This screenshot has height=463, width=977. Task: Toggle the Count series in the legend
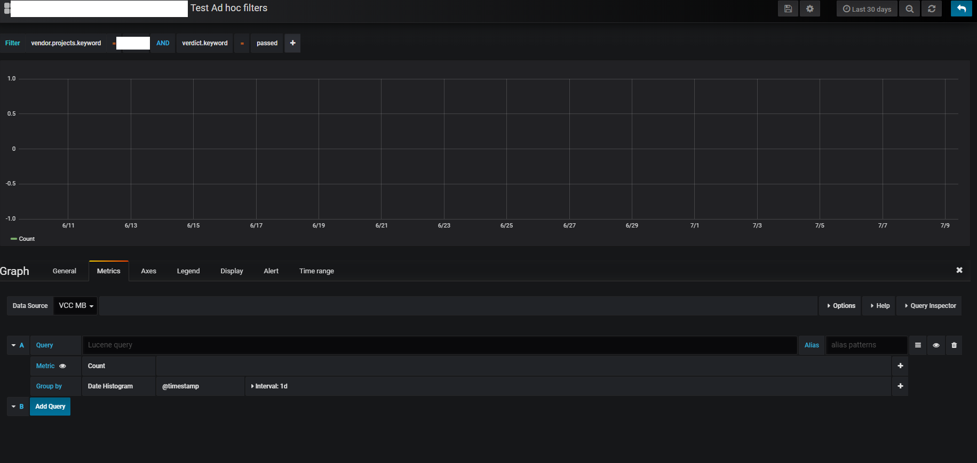pyautogui.click(x=23, y=239)
